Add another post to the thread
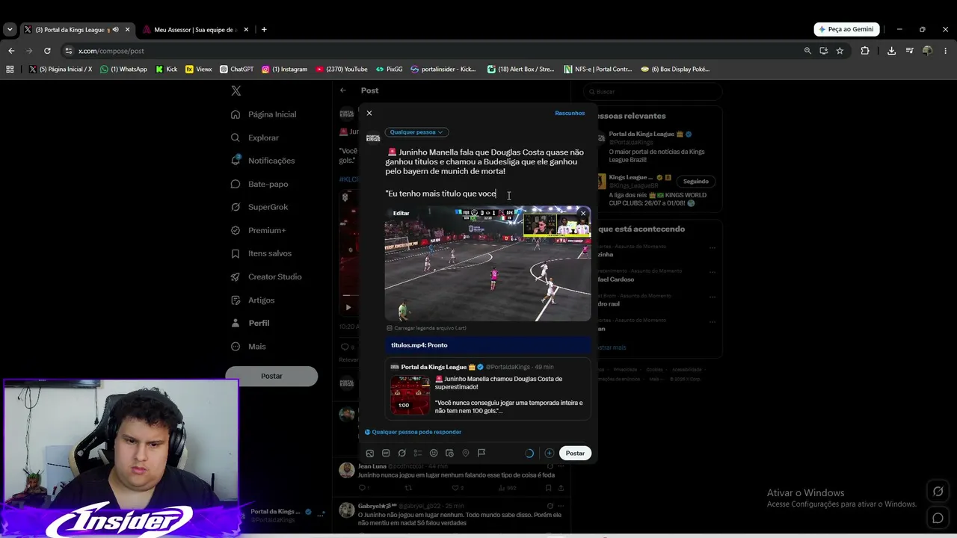The height and width of the screenshot is (538, 957). (549, 453)
